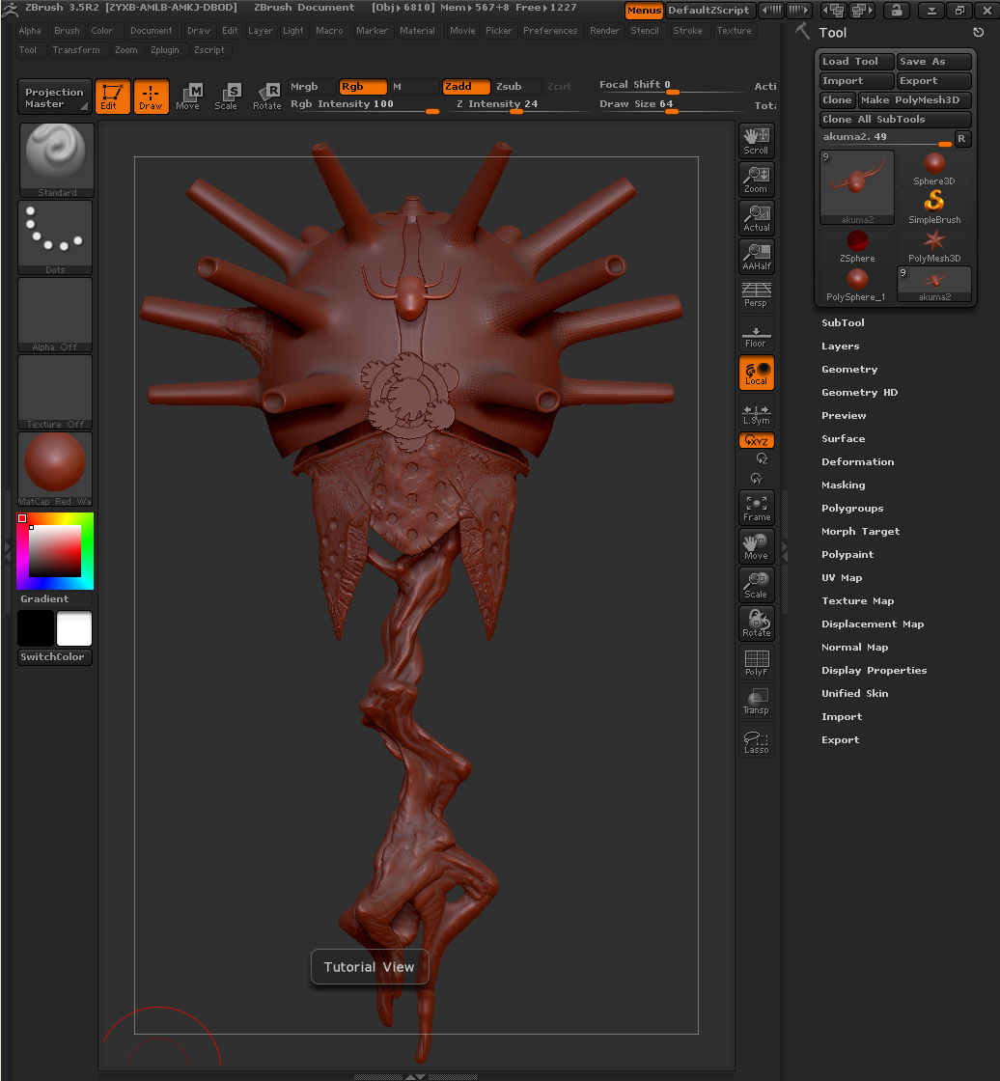Expand the SubTool section
The height and width of the screenshot is (1081, 1000).
click(x=843, y=323)
